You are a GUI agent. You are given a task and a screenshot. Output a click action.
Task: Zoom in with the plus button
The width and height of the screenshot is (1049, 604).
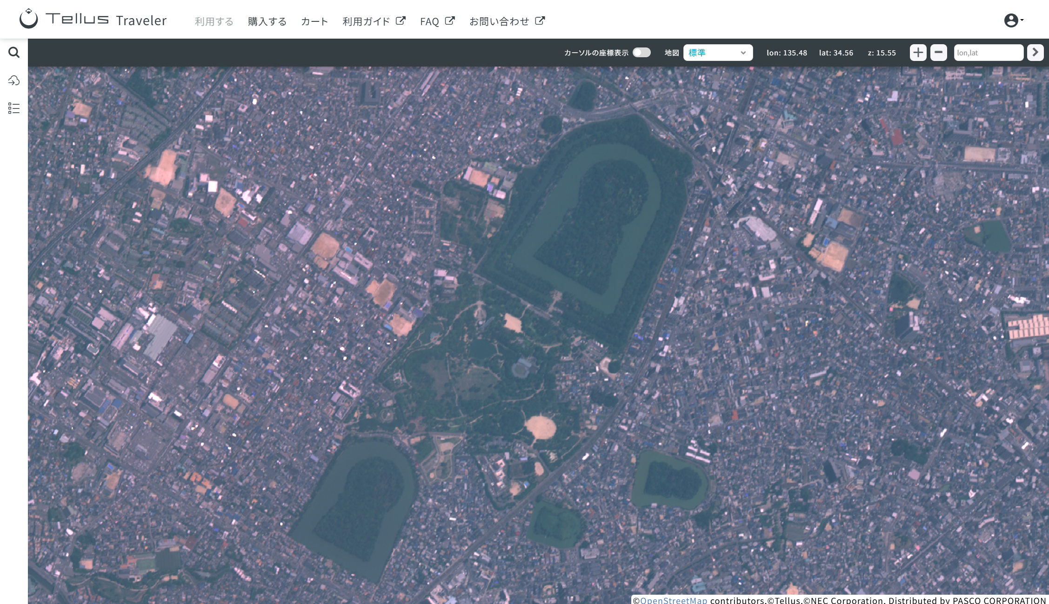tap(918, 53)
